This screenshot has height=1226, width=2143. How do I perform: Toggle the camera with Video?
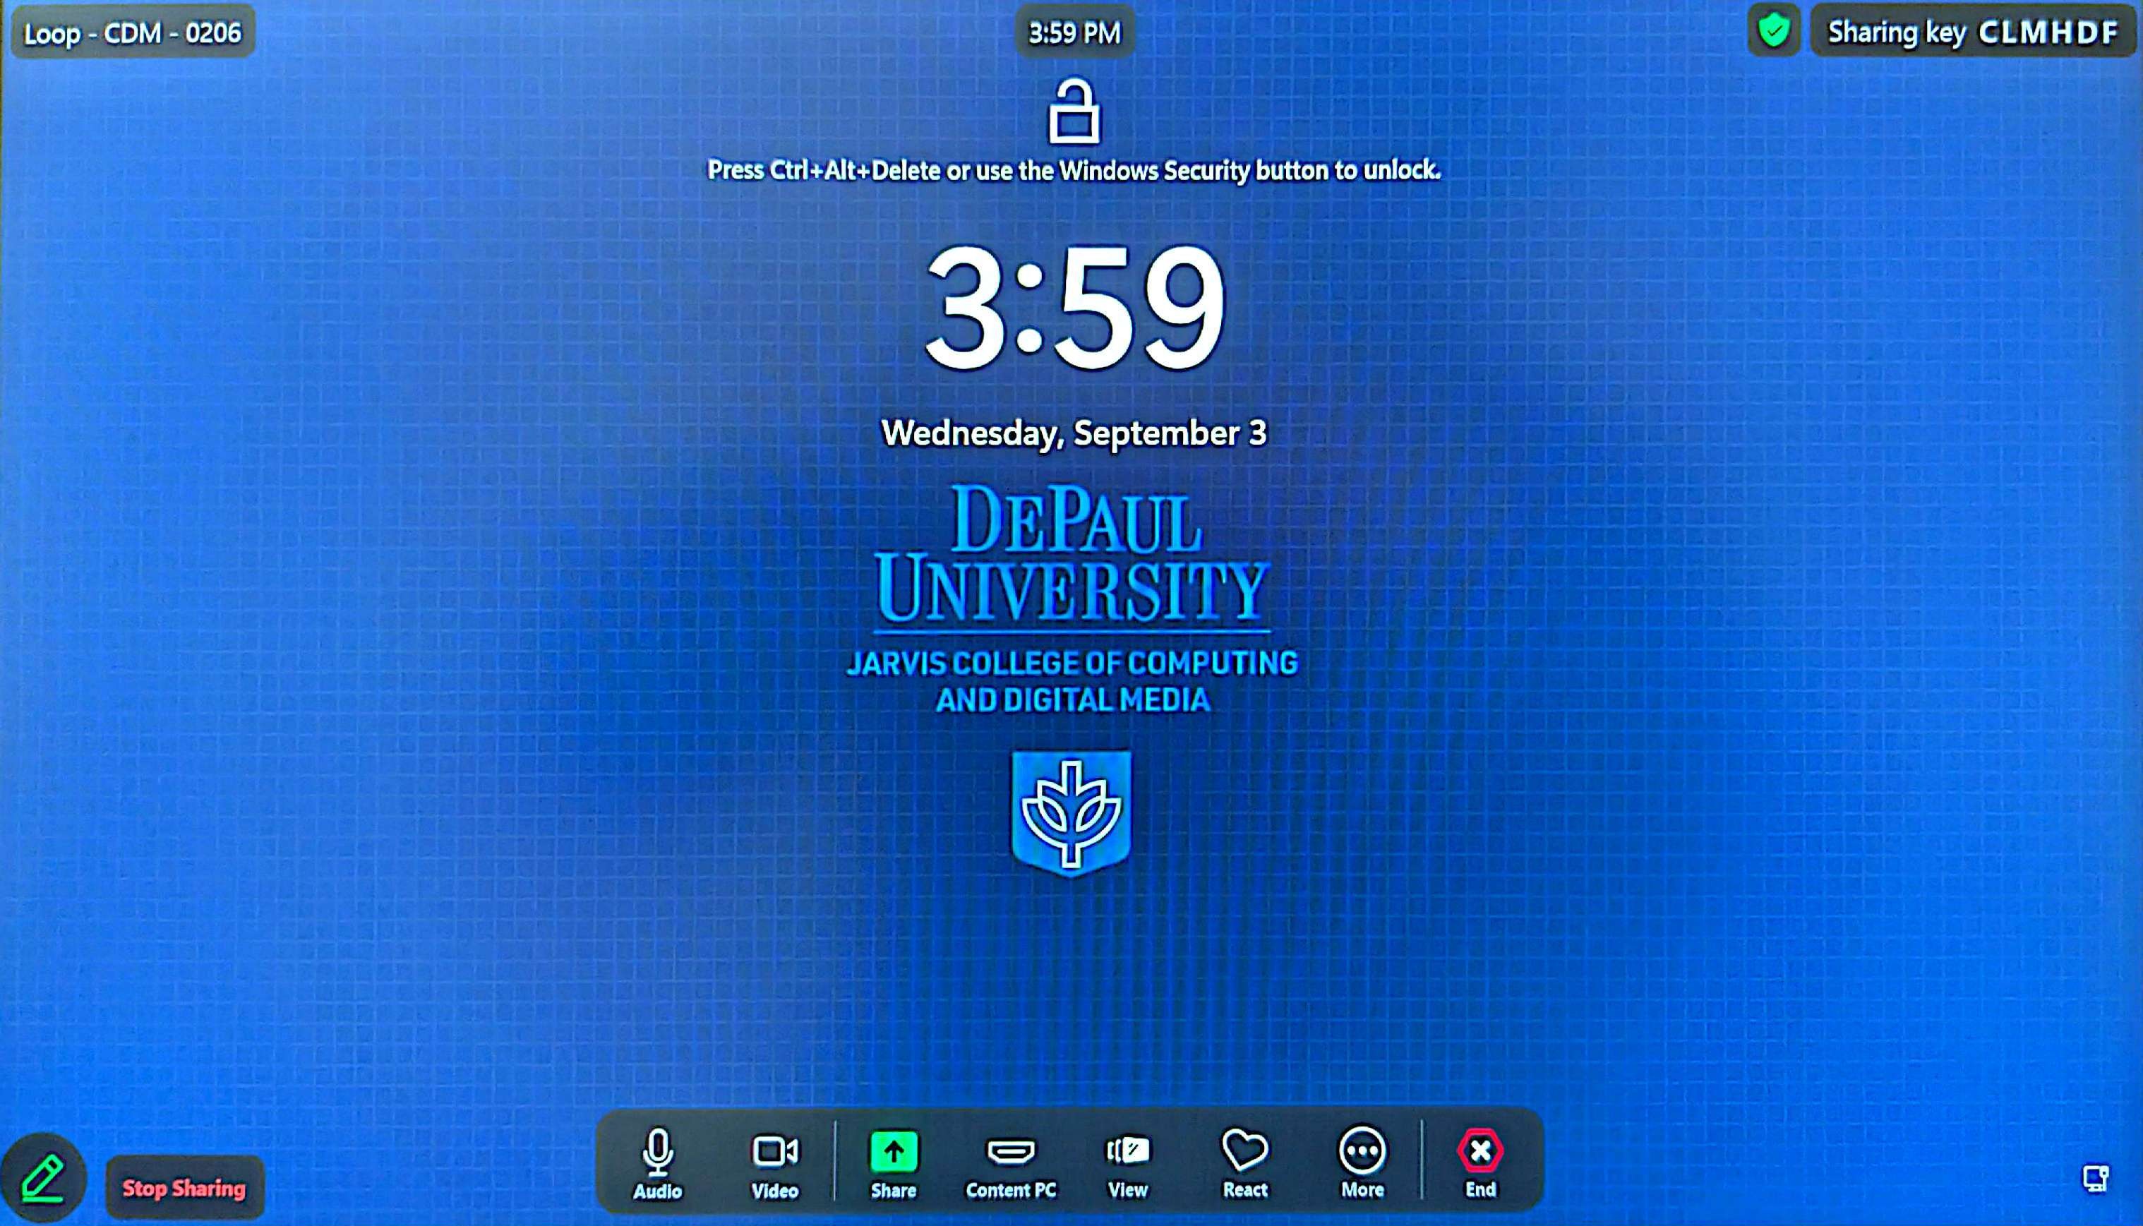(x=774, y=1164)
